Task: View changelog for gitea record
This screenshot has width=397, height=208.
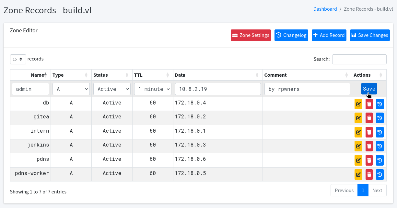Action: click(380, 118)
